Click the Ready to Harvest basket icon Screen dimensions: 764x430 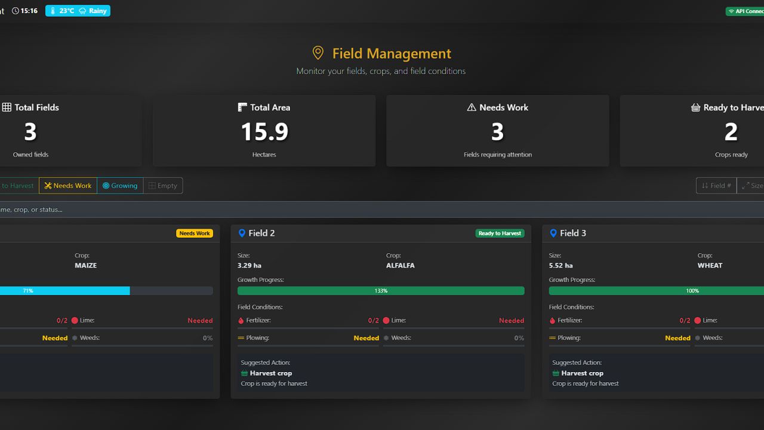pos(695,107)
